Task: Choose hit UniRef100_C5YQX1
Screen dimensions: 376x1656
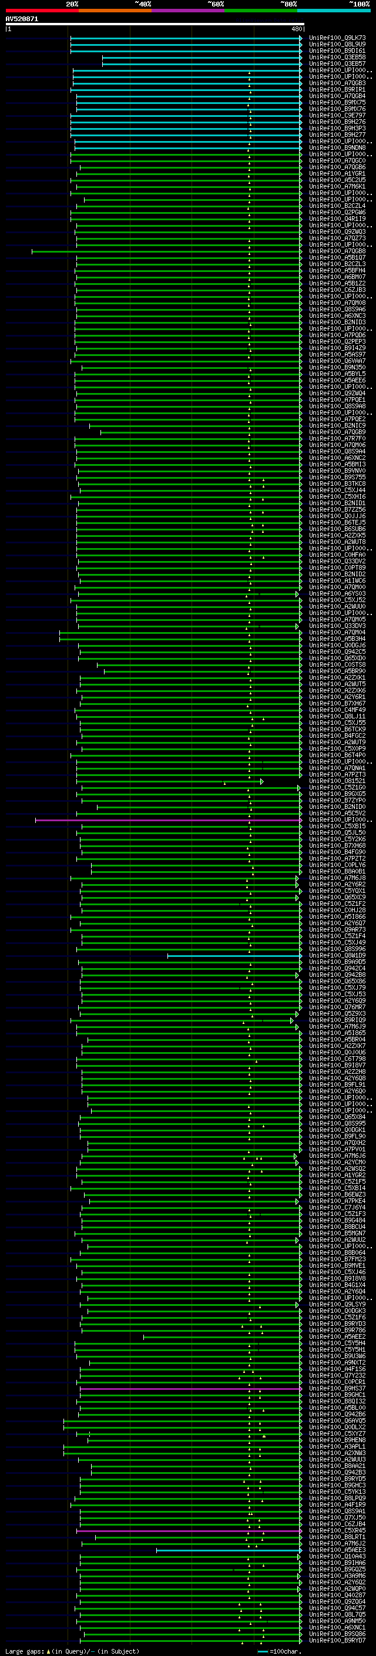Action: click(337, 891)
